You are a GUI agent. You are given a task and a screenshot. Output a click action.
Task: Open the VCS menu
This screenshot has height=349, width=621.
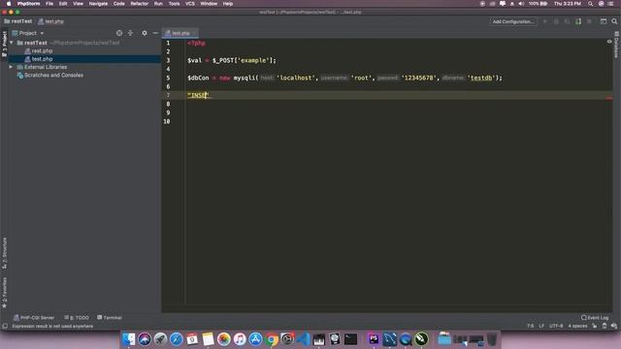point(190,4)
